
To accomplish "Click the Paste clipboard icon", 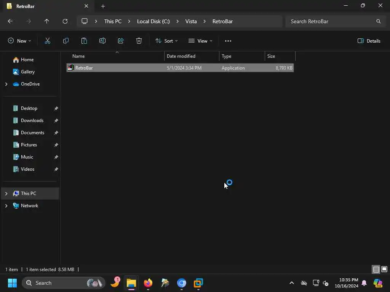I will (84, 41).
